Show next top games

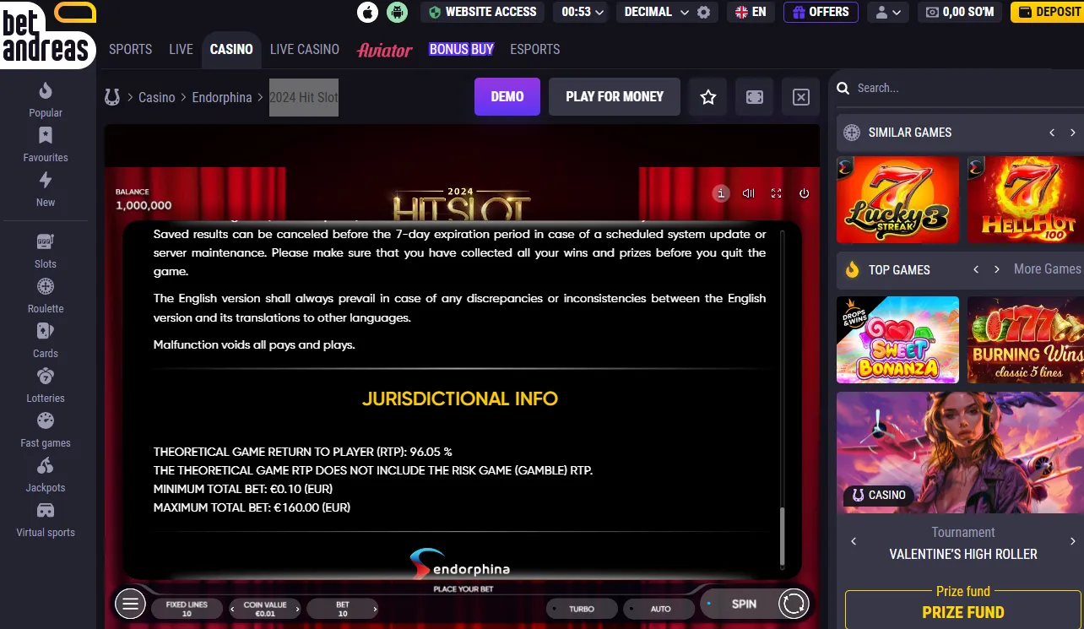(x=997, y=269)
